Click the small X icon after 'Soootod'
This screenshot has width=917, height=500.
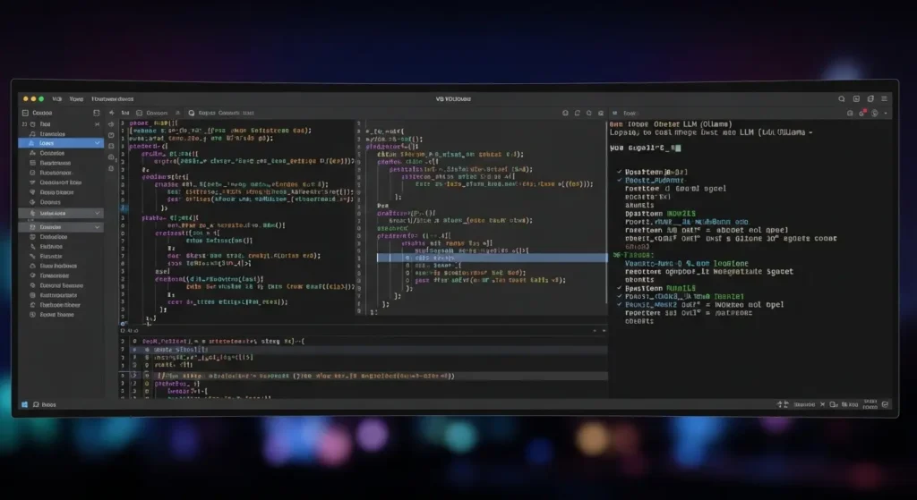tap(822, 404)
